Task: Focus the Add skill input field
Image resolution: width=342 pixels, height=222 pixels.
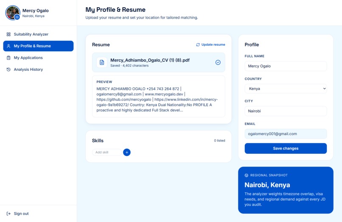Action: 107,152
